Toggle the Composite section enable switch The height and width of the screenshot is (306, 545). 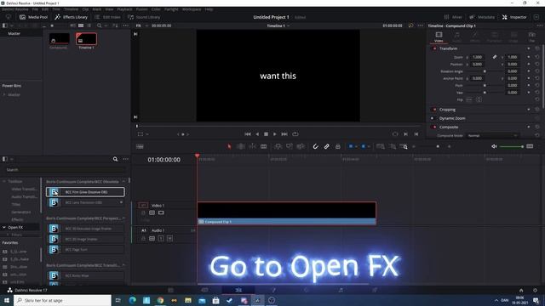[434, 127]
